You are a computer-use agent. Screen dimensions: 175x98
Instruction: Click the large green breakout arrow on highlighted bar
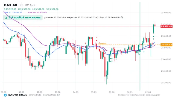[x=140, y=51]
